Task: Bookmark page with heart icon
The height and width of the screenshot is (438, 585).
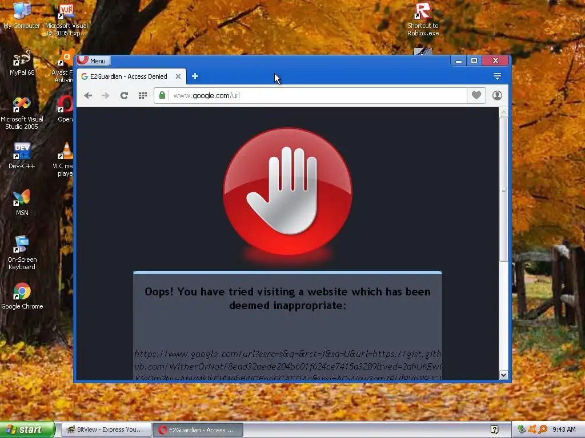Action: pyautogui.click(x=476, y=95)
